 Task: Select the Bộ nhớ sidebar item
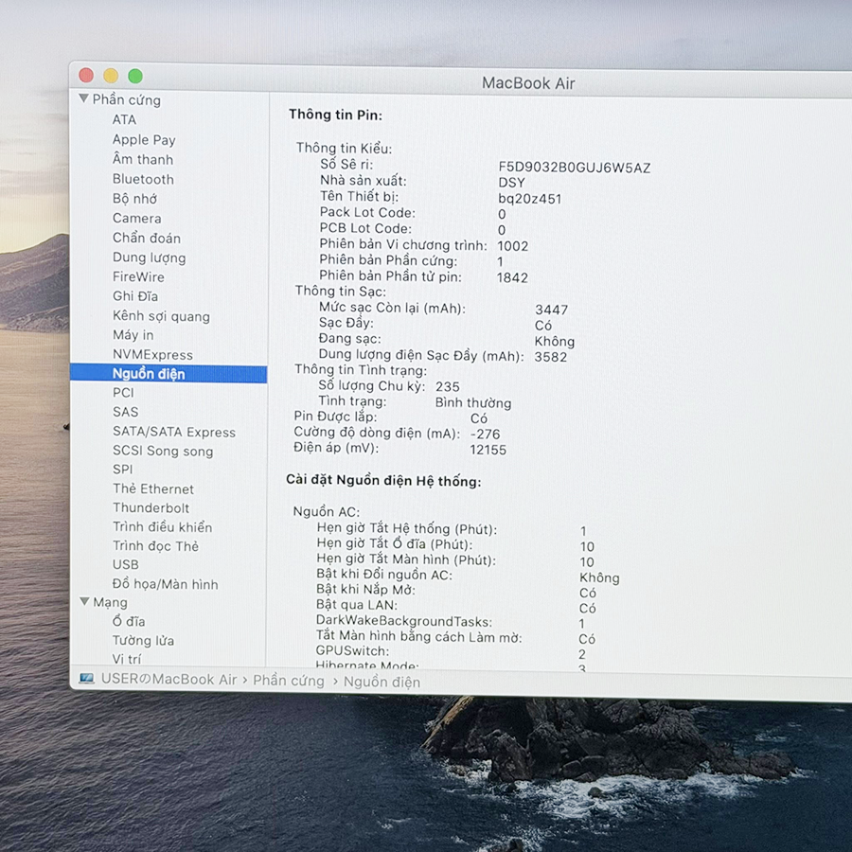coord(134,199)
